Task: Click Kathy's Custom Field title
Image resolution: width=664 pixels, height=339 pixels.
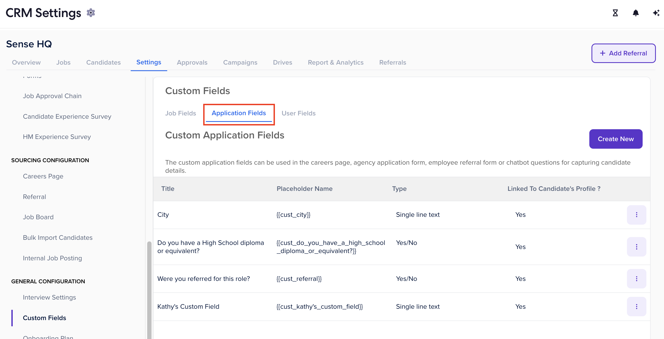Action: tap(188, 307)
